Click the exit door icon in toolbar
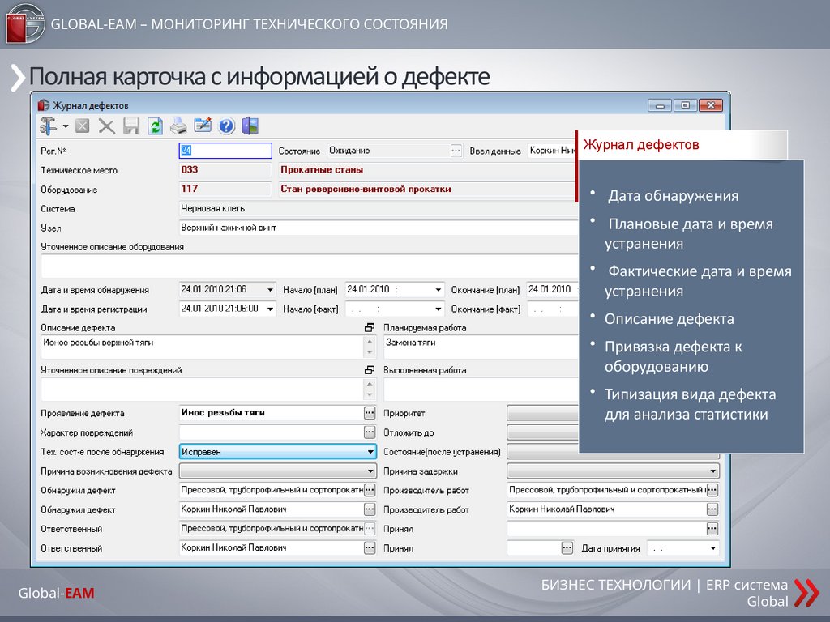The image size is (830, 622). tap(250, 126)
